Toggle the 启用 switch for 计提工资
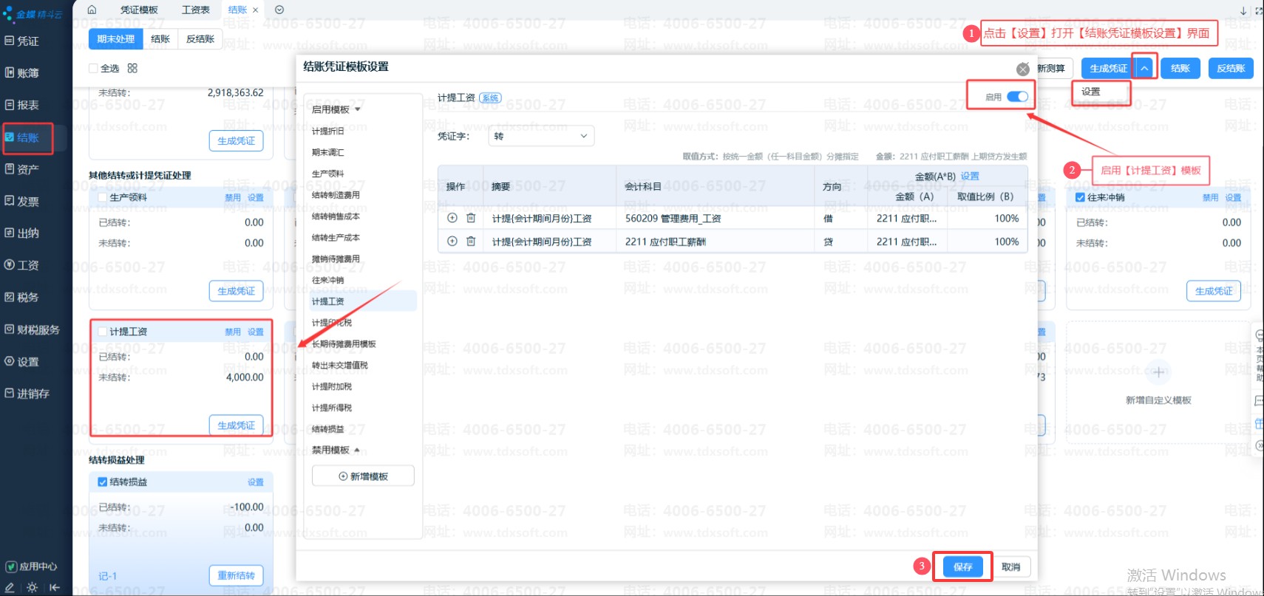The height and width of the screenshot is (596, 1264). point(1017,97)
